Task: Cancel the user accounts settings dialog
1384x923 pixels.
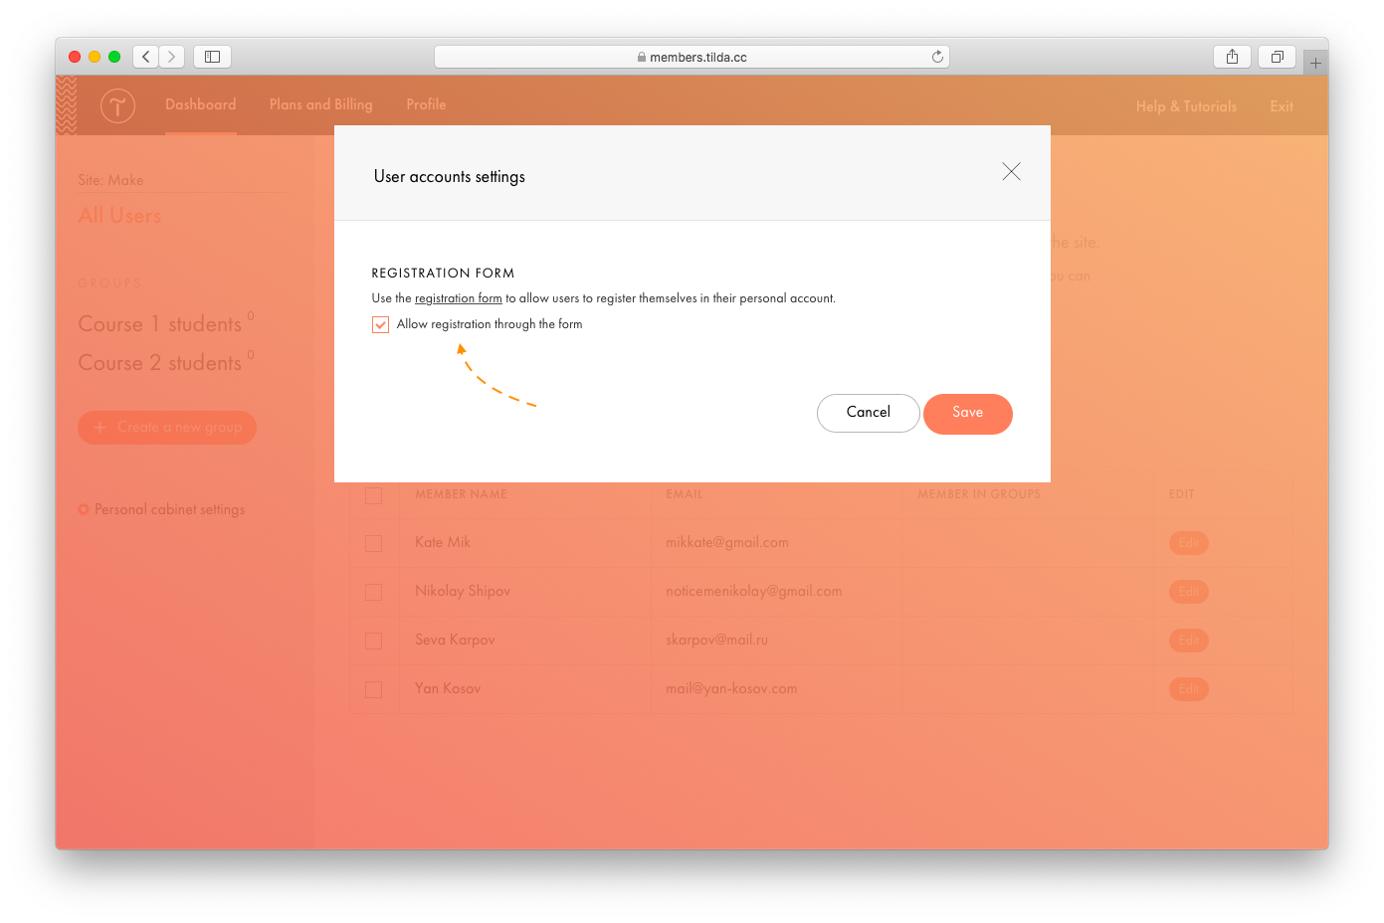Action: tap(869, 413)
